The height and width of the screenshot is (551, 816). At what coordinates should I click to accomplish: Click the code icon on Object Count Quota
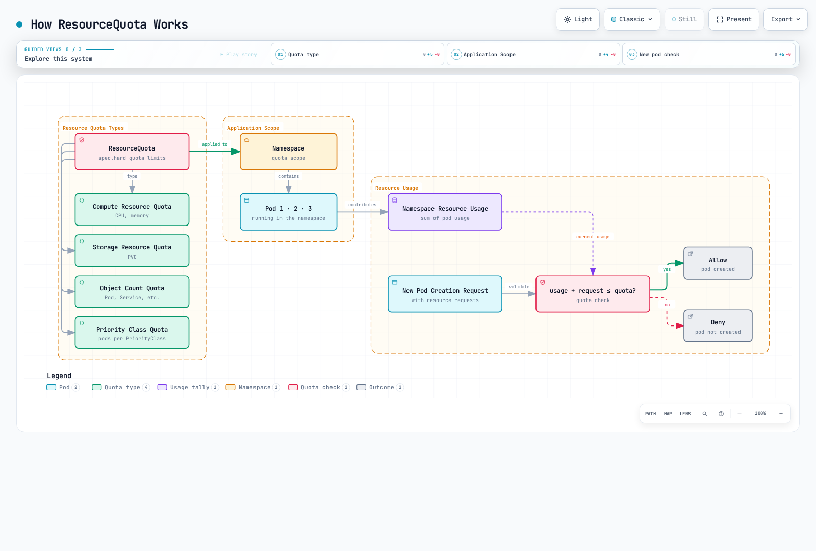pos(82,282)
